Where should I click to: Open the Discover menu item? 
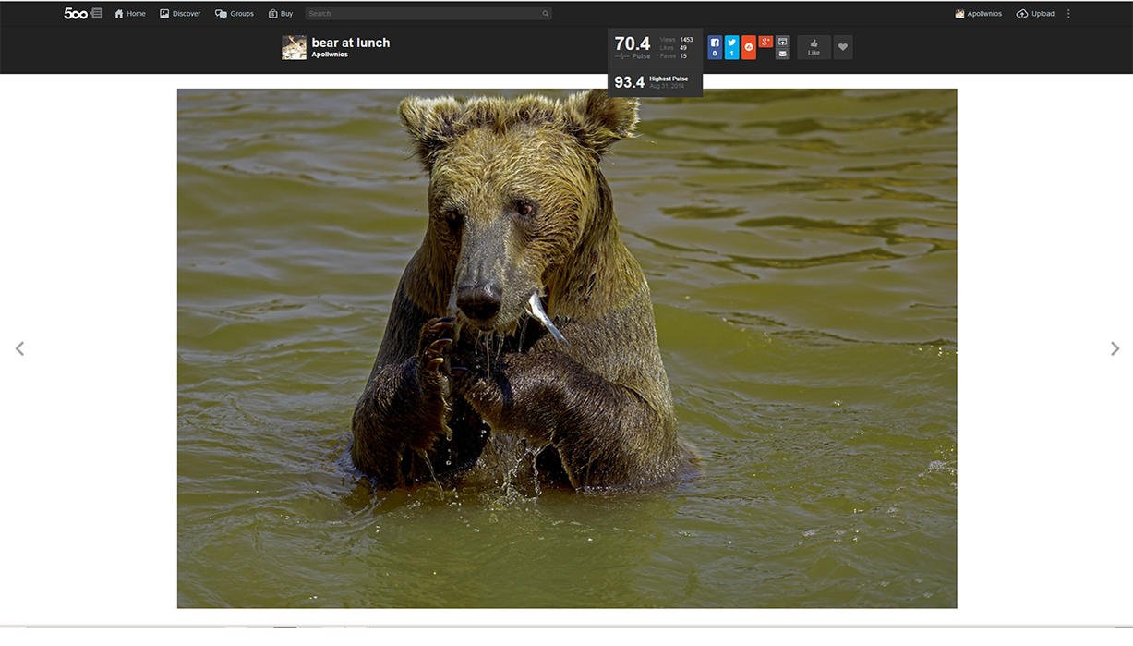[x=180, y=14]
